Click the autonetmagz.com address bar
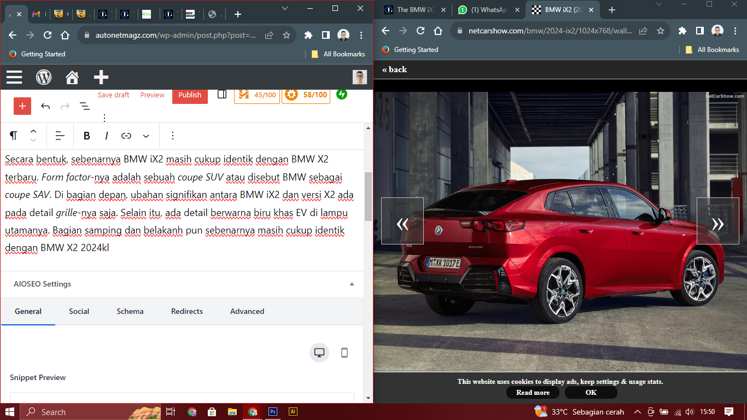 coord(175,35)
